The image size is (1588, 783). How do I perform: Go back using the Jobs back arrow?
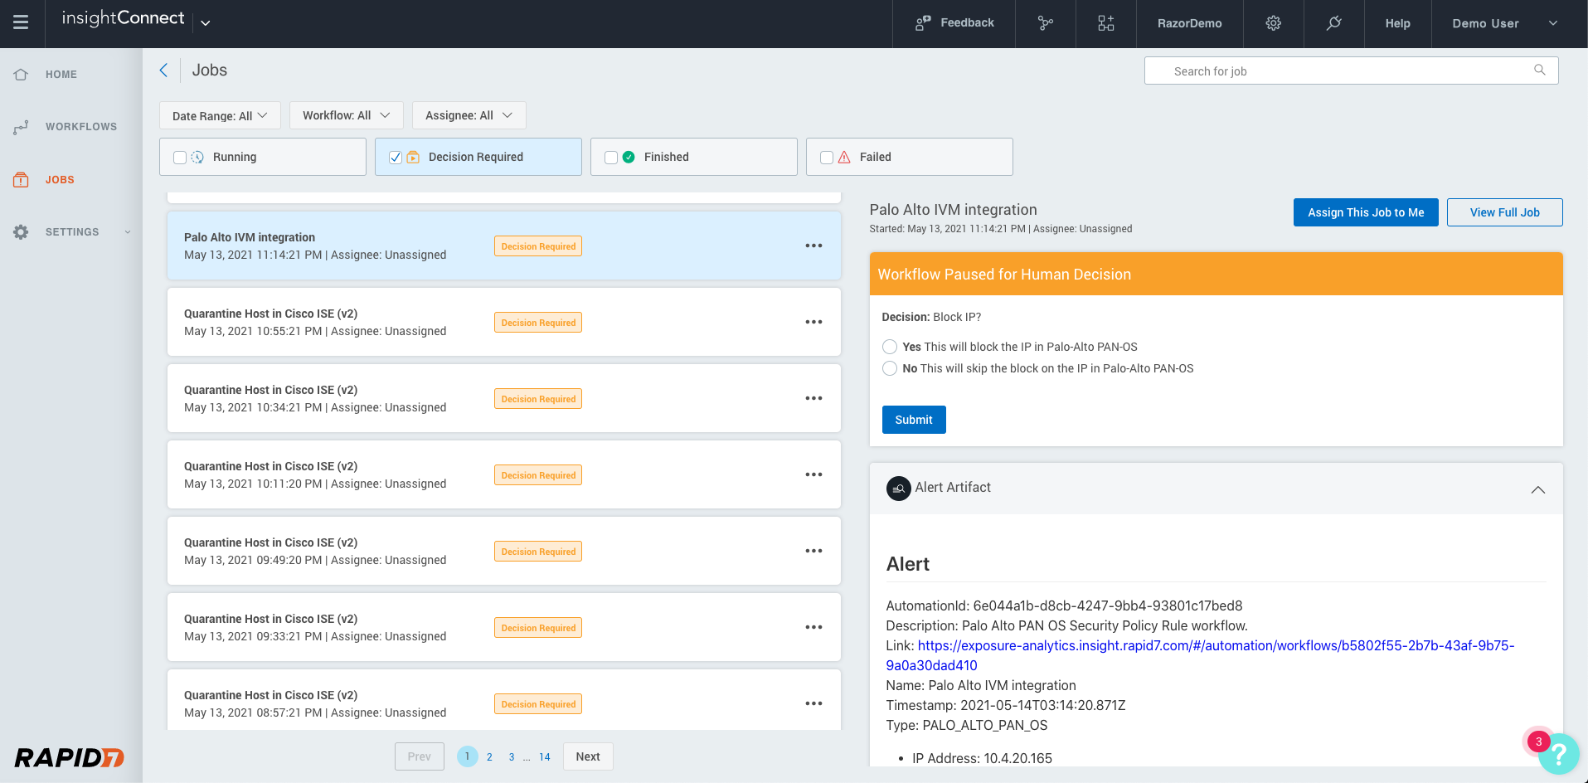pos(163,71)
